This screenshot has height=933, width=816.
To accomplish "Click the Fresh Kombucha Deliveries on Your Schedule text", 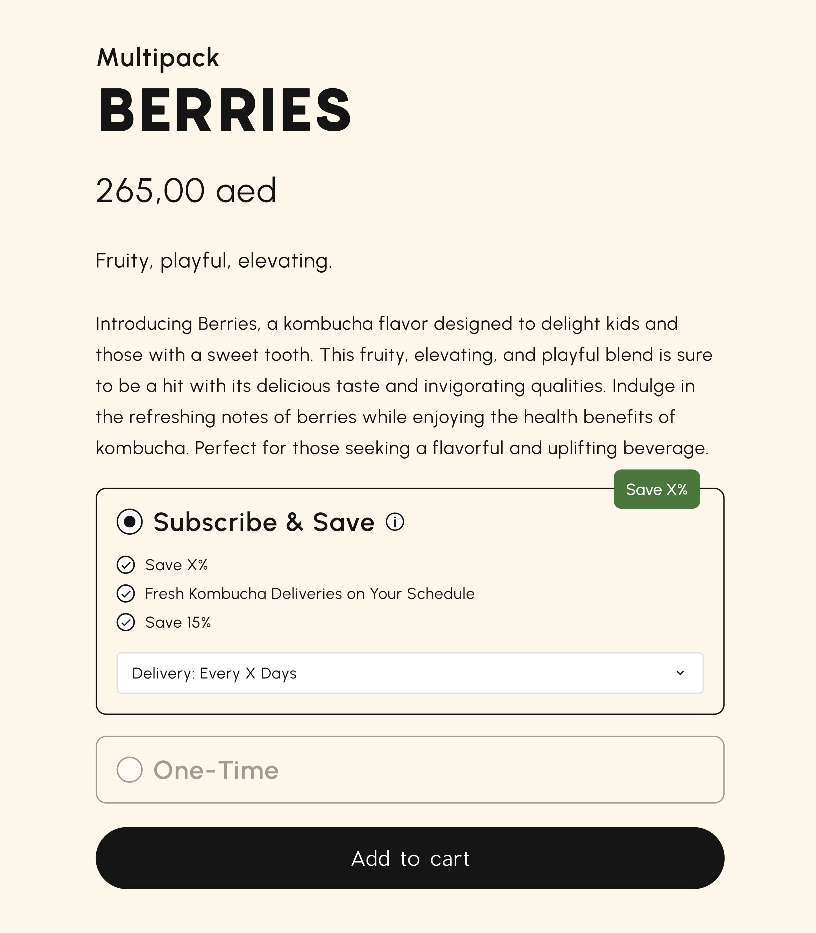I will coord(310,594).
